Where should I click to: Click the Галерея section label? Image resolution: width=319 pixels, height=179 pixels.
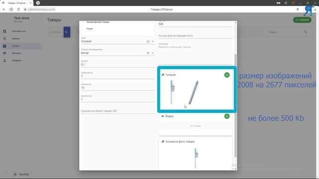point(170,75)
